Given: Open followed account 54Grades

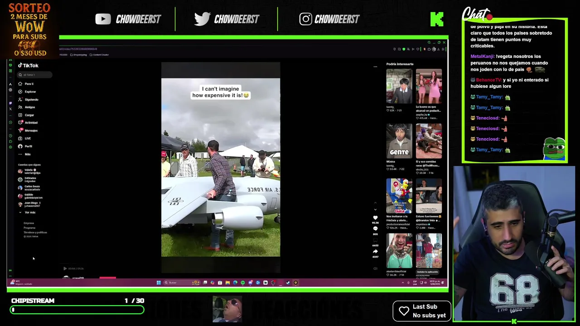Looking at the screenshot, I should tap(28, 179).
